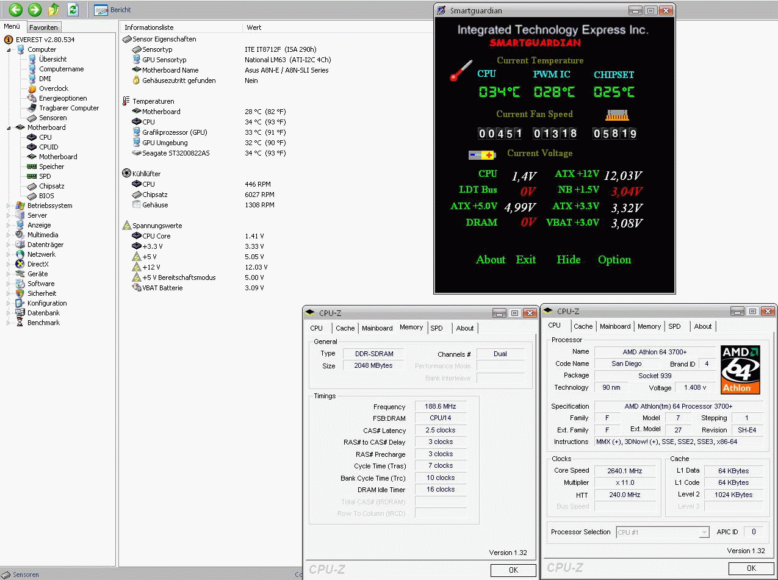Click the Geräte icon in tree
Viewport: 778px width, 580px height.
click(20, 274)
